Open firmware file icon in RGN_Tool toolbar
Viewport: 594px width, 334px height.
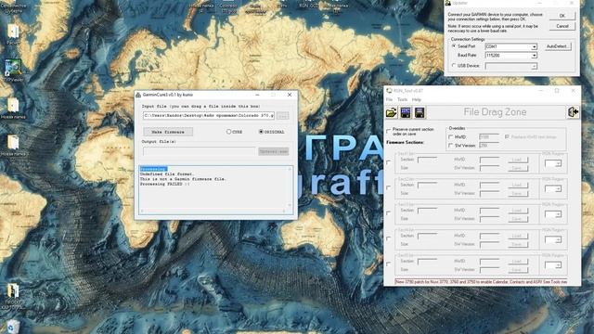(x=392, y=112)
